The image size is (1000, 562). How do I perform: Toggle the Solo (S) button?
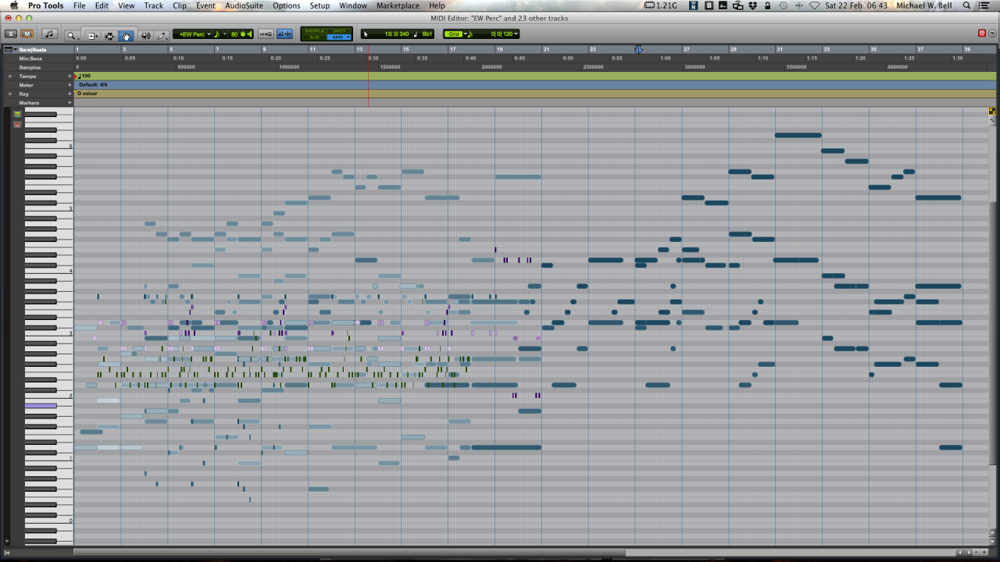point(11,34)
